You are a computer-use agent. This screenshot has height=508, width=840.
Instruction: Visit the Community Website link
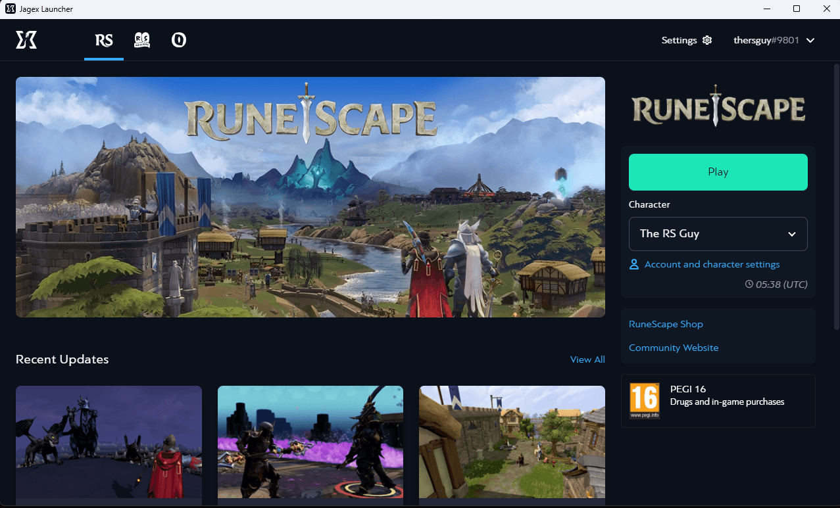(674, 347)
